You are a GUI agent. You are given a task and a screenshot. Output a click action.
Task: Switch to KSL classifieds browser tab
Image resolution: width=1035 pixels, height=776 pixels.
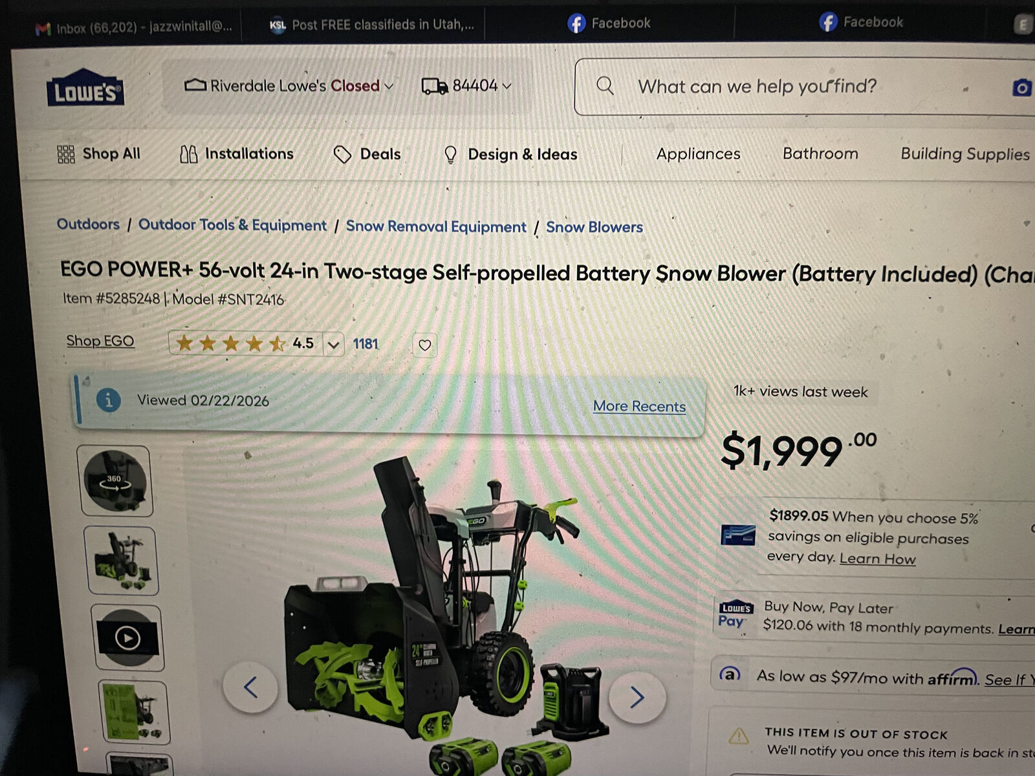pyautogui.click(x=371, y=25)
